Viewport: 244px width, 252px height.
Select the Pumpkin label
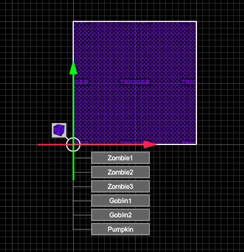(x=120, y=229)
